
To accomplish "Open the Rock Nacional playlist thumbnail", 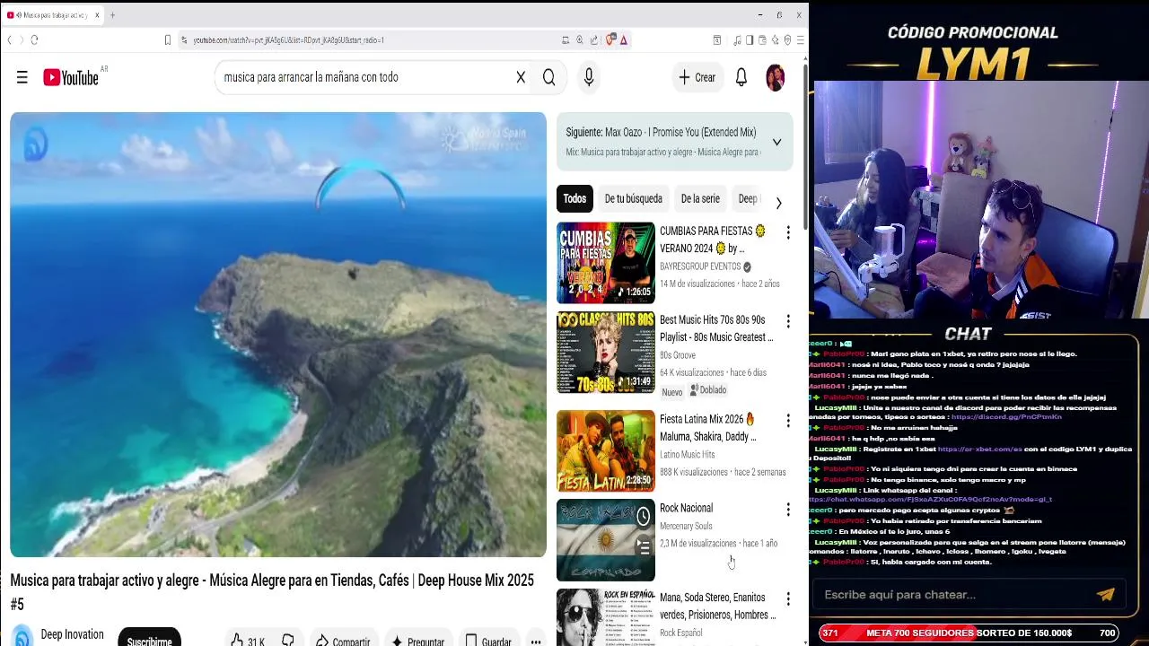I will tap(606, 540).
